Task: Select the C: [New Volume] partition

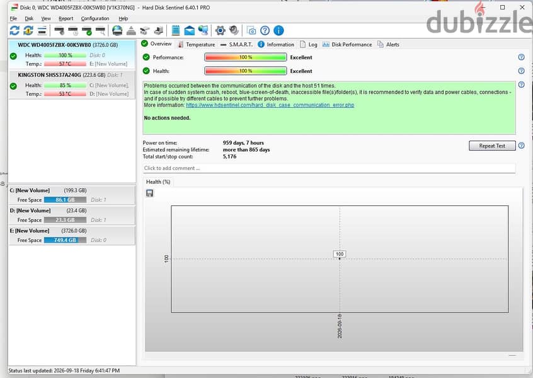Action: (72, 195)
